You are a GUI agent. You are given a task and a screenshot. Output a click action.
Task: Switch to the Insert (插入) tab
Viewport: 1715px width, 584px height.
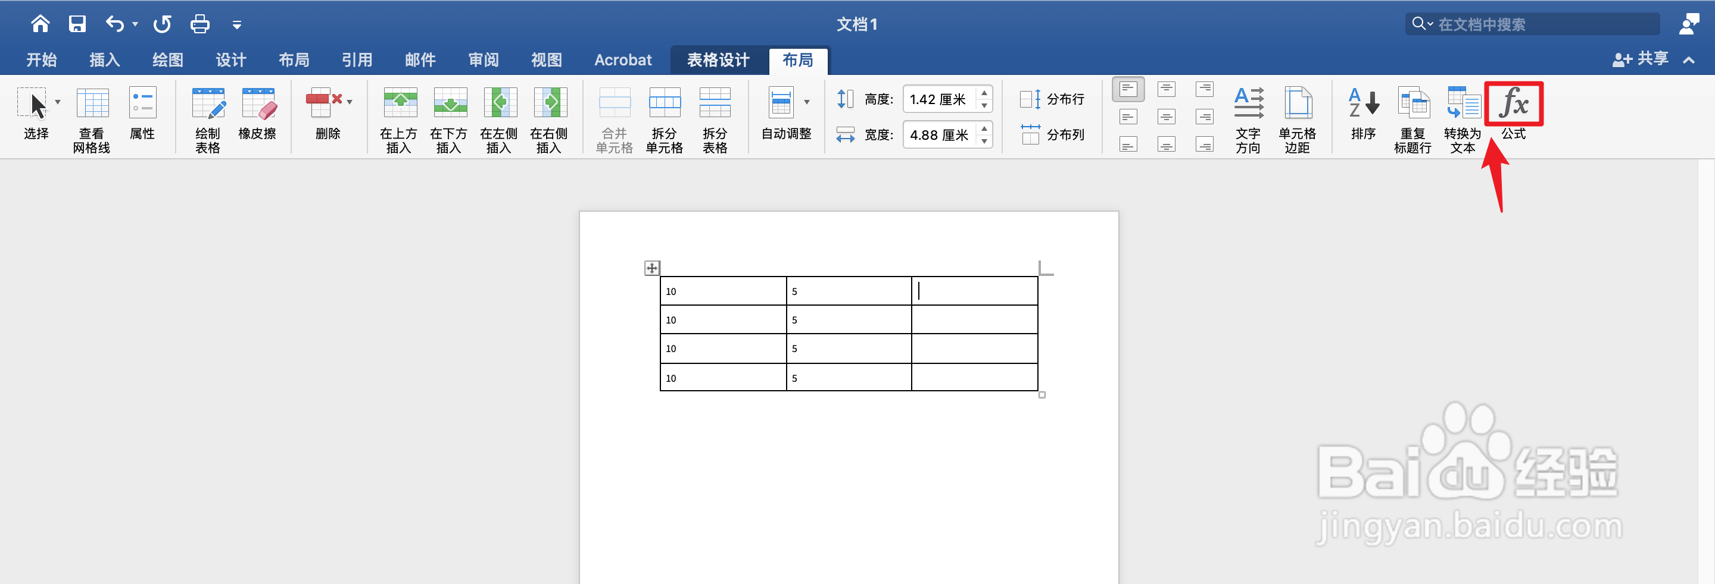pyautogui.click(x=105, y=60)
